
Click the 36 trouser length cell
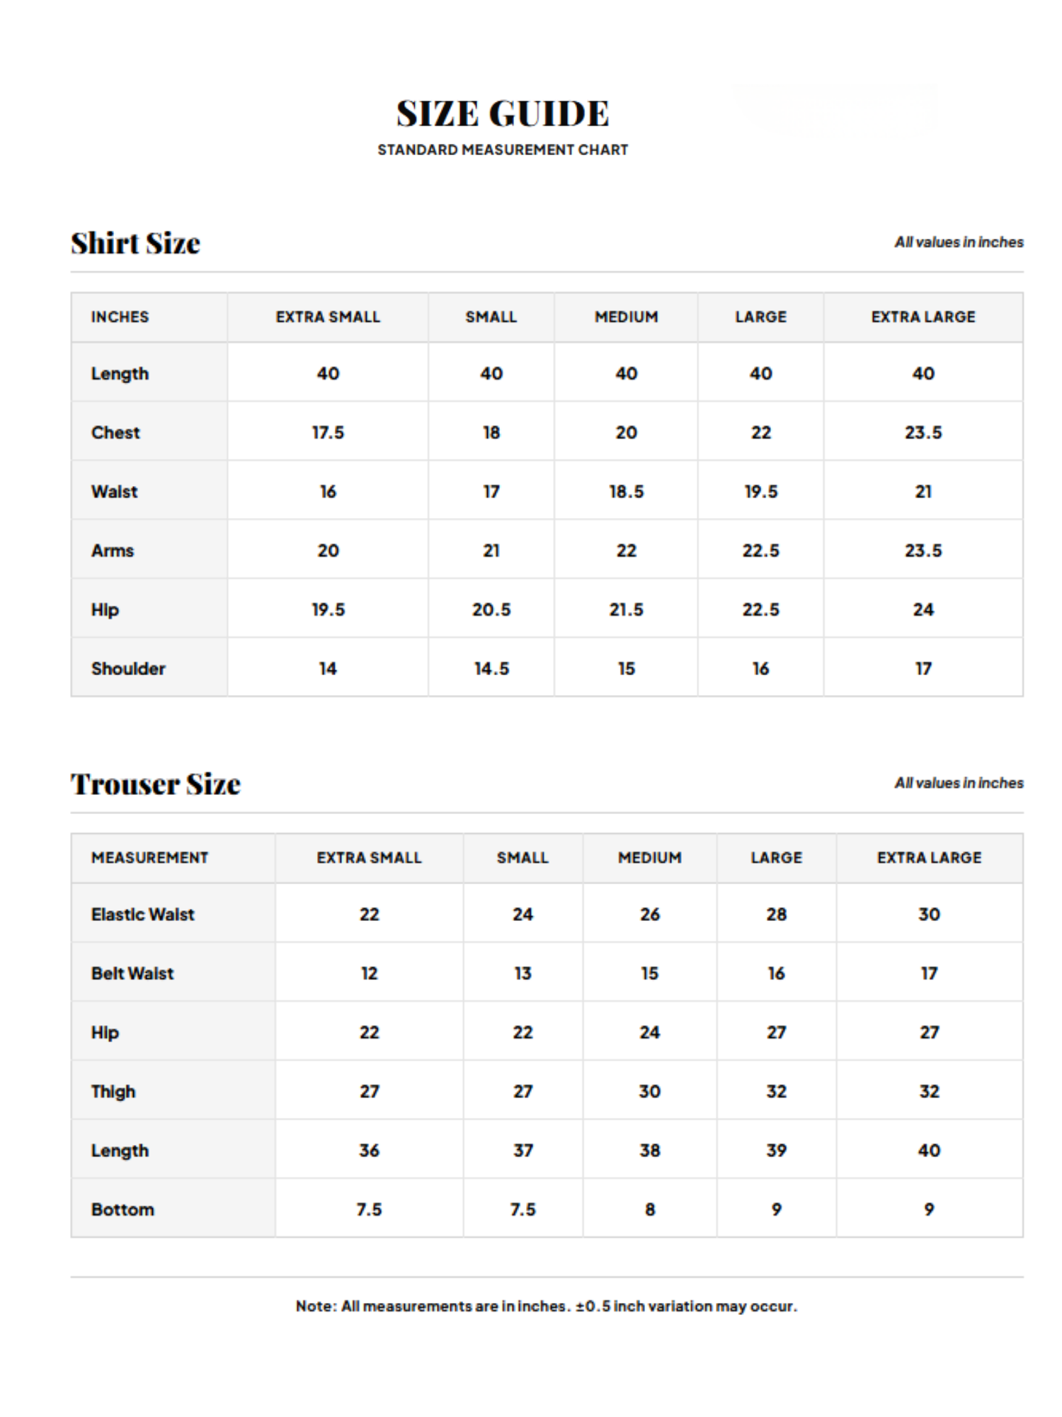tap(369, 1150)
